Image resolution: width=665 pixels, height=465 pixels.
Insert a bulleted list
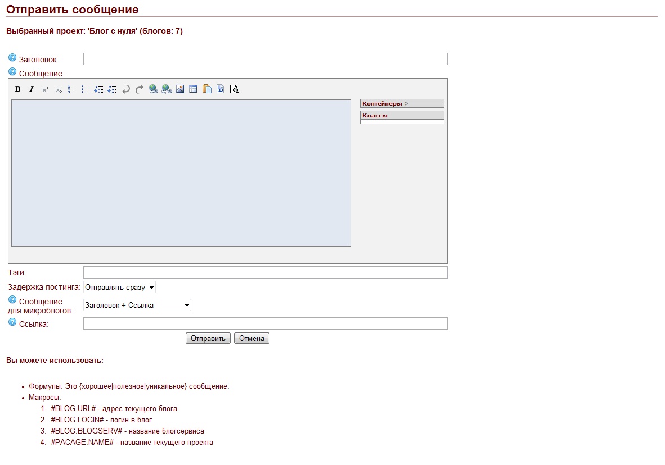point(86,89)
